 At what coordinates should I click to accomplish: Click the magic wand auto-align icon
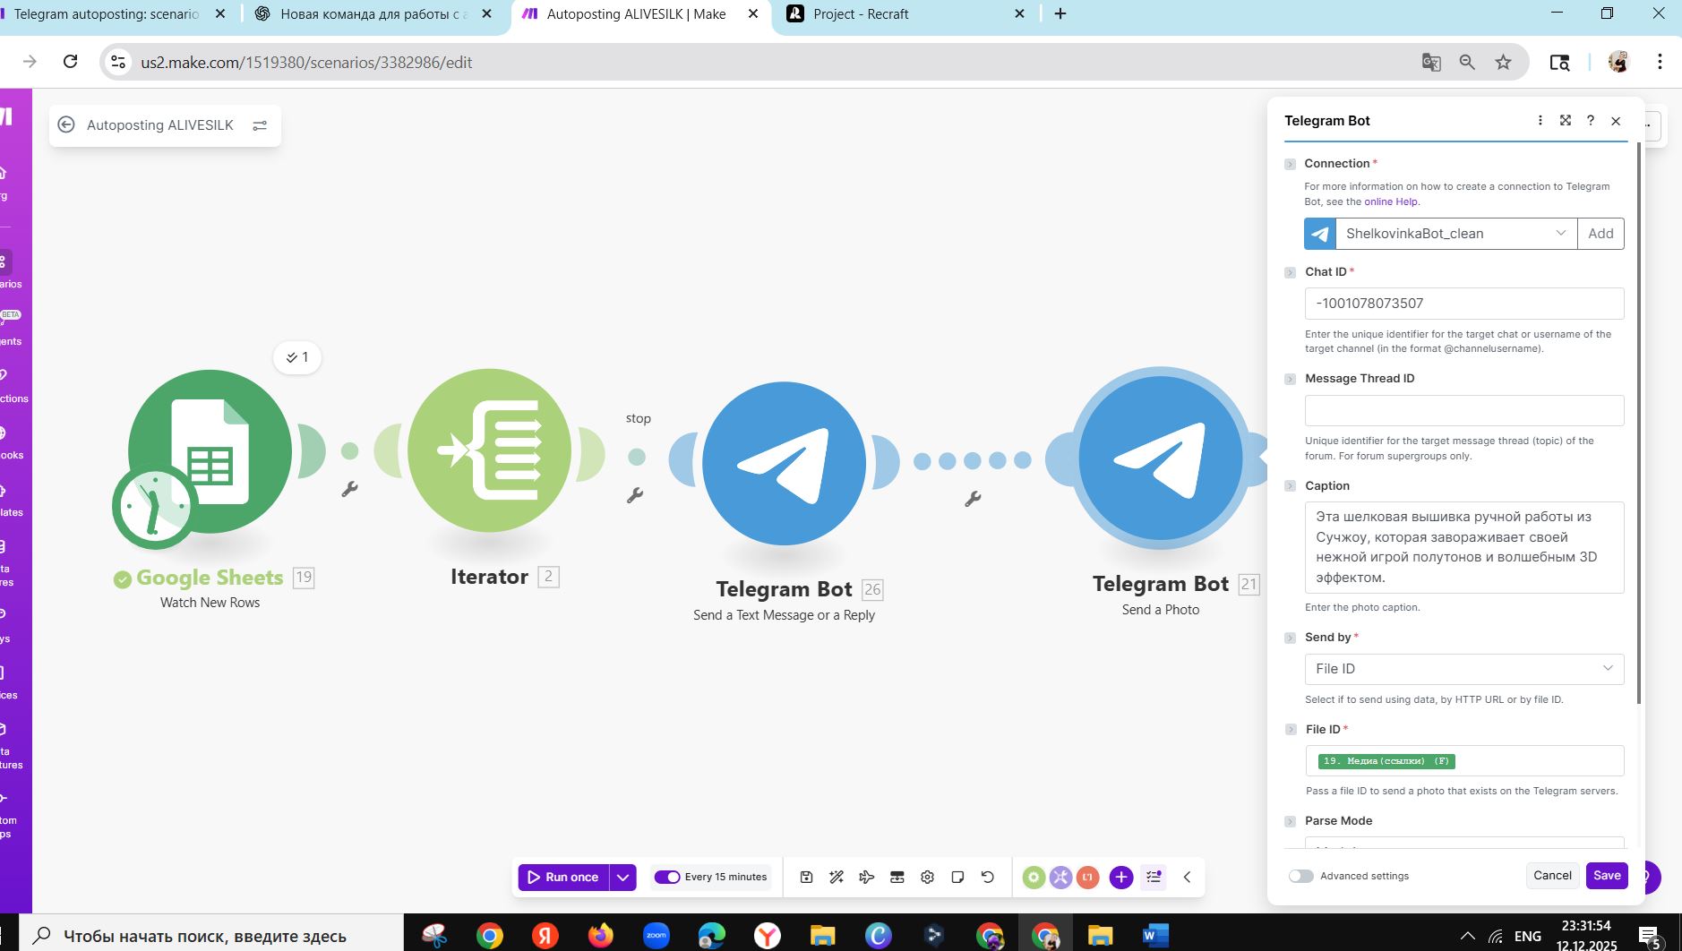[837, 878]
